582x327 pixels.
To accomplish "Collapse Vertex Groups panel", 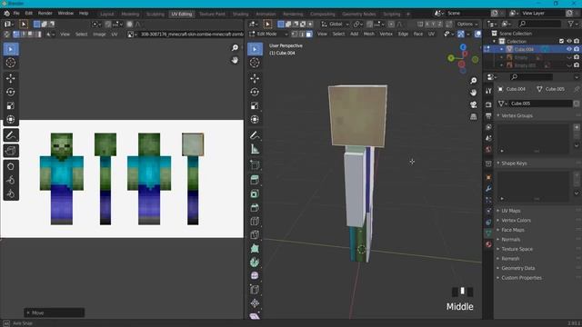I will tap(517, 115).
